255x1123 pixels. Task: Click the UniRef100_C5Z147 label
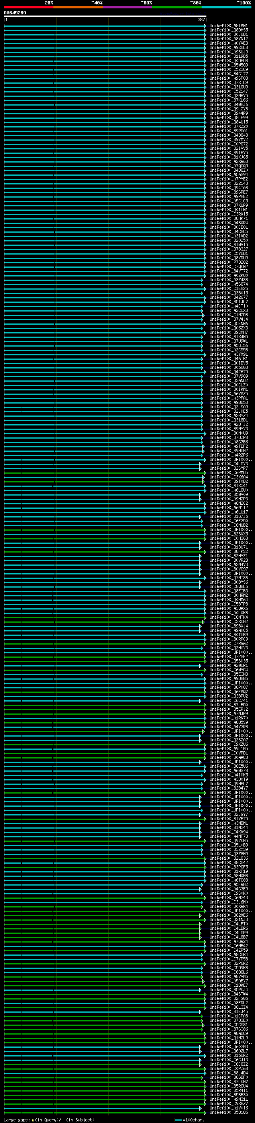228,92
